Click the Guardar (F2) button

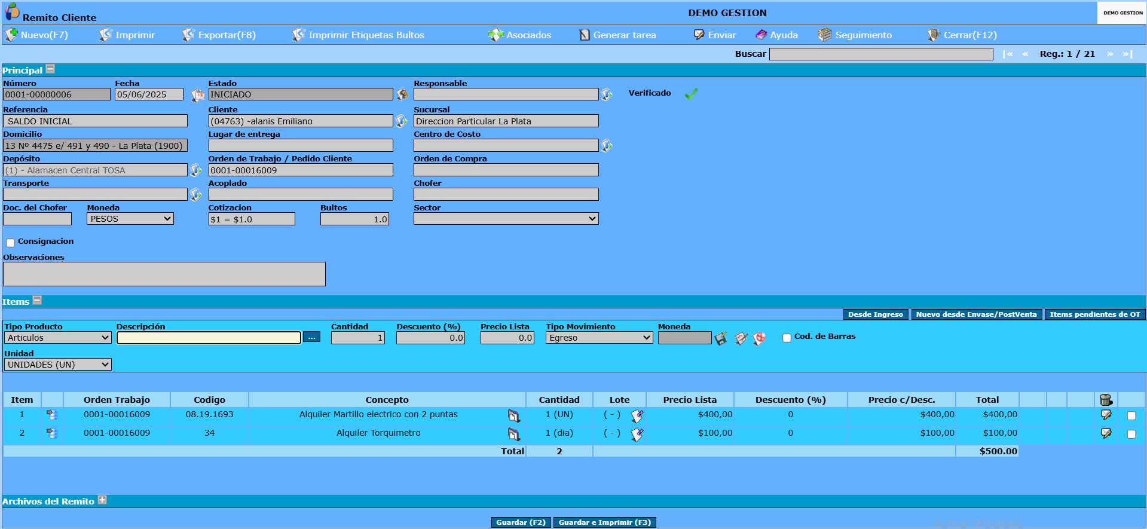click(x=521, y=522)
